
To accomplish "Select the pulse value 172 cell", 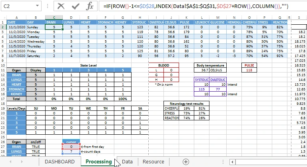I will click(x=186, y=27).
